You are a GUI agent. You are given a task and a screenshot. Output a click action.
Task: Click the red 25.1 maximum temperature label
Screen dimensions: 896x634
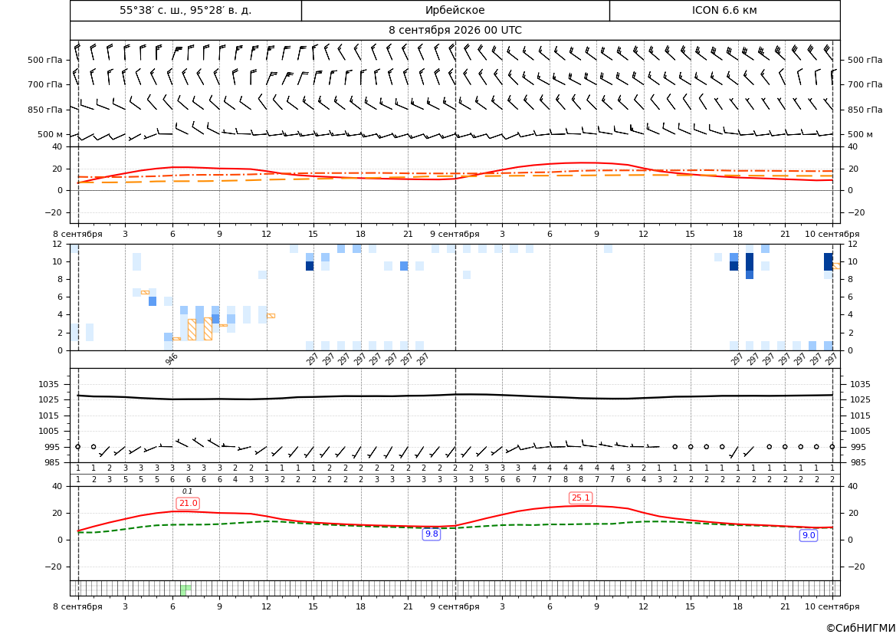(580, 498)
